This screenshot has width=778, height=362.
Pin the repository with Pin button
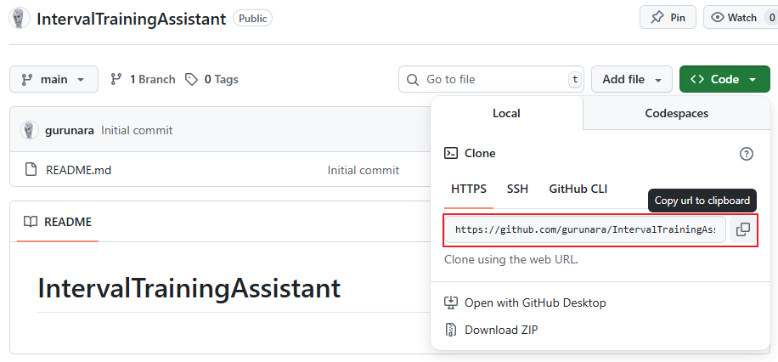pos(668,17)
